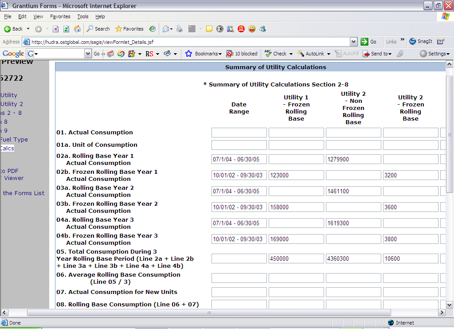Open the File menu
The width and height of the screenshot is (454, 329).
(8, 16)
